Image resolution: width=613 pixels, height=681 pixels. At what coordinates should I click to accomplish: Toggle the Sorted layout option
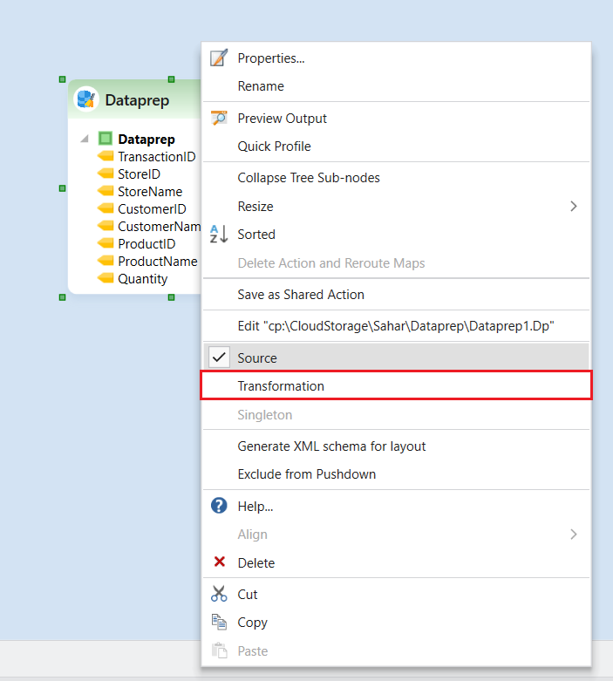coord(256,235)
